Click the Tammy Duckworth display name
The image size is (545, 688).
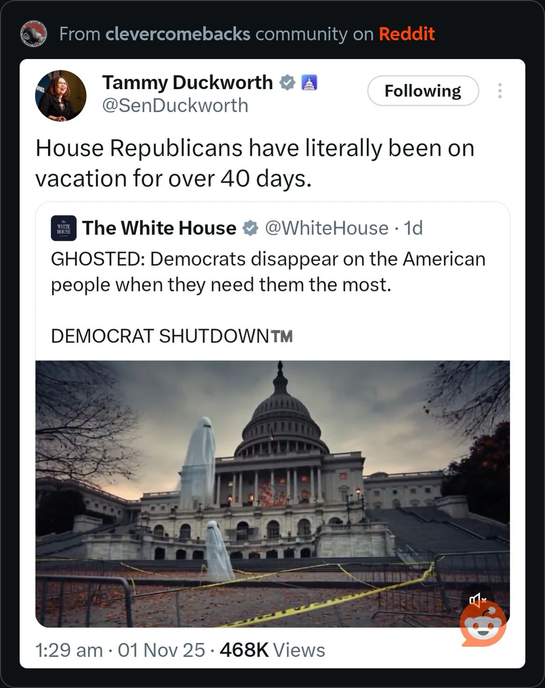click(187, 82)
